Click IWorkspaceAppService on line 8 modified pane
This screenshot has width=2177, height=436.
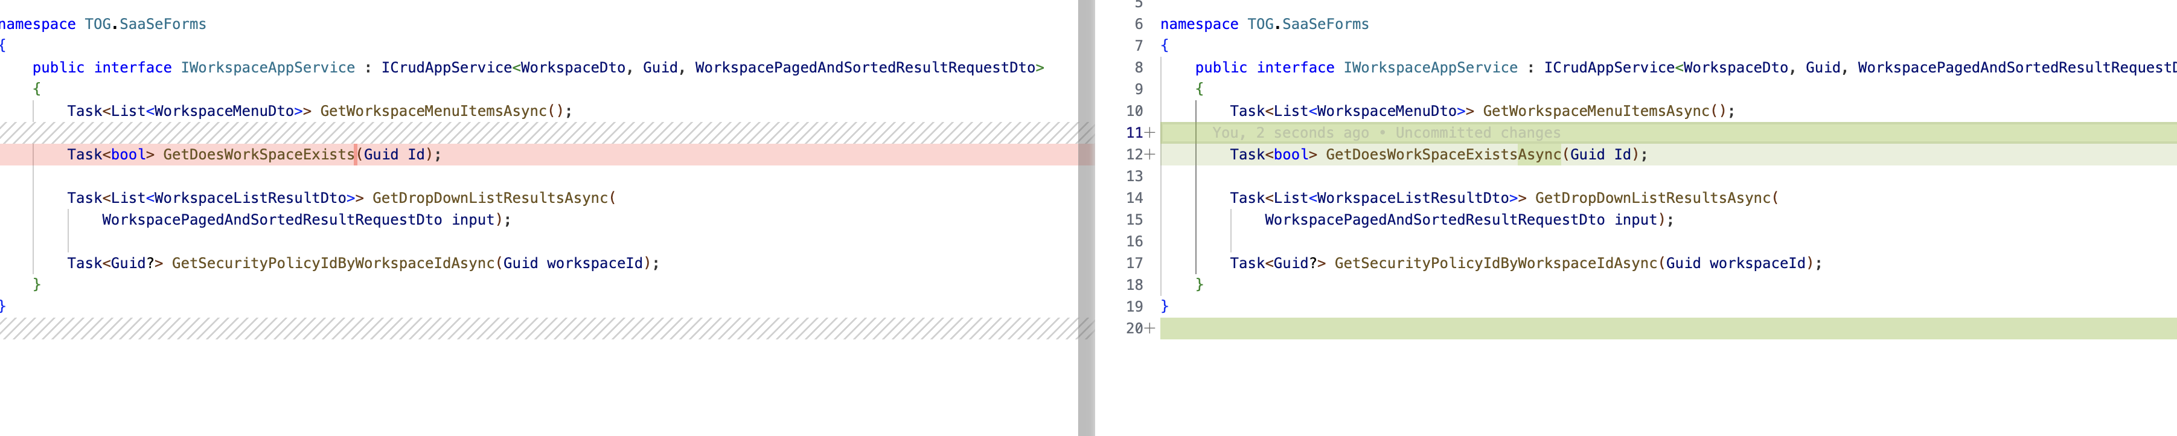coord(1431,68)
